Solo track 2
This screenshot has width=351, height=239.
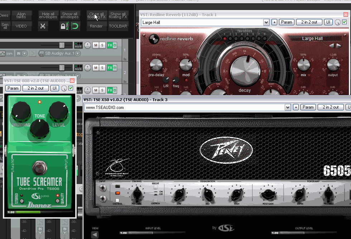[x=102, y=68]
